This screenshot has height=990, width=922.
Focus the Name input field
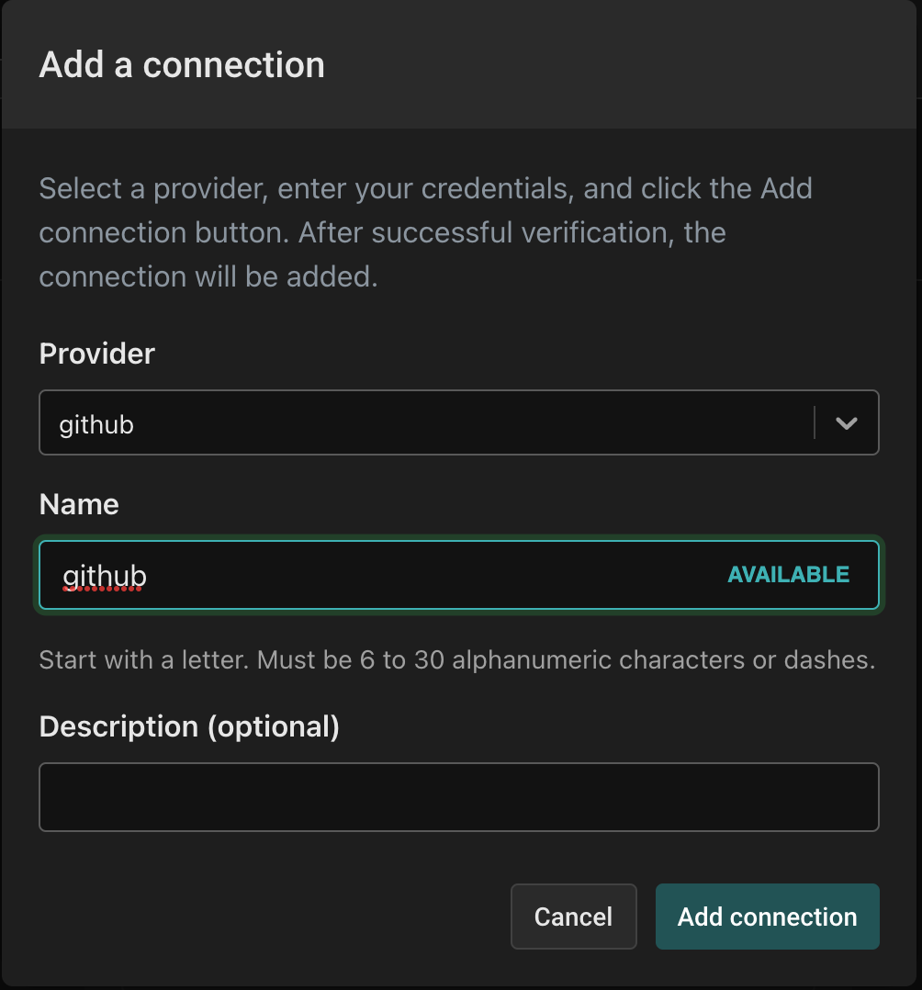coord(459,575)
